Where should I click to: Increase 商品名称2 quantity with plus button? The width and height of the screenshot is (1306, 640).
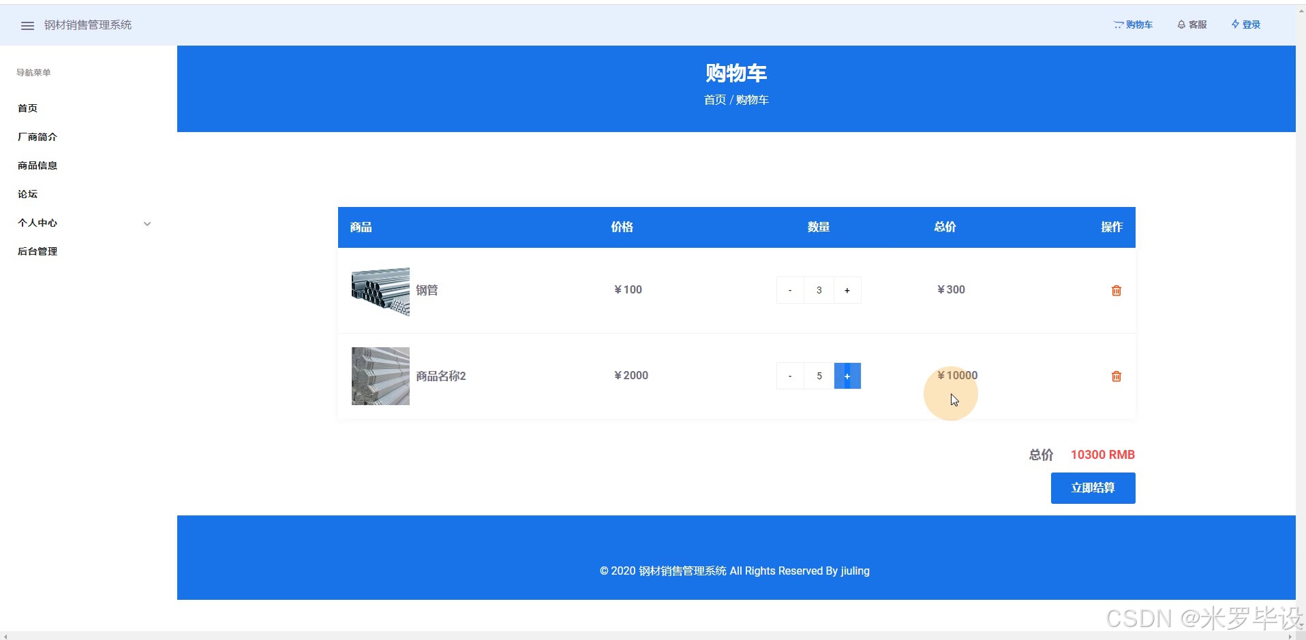click(x=847, y=376)
